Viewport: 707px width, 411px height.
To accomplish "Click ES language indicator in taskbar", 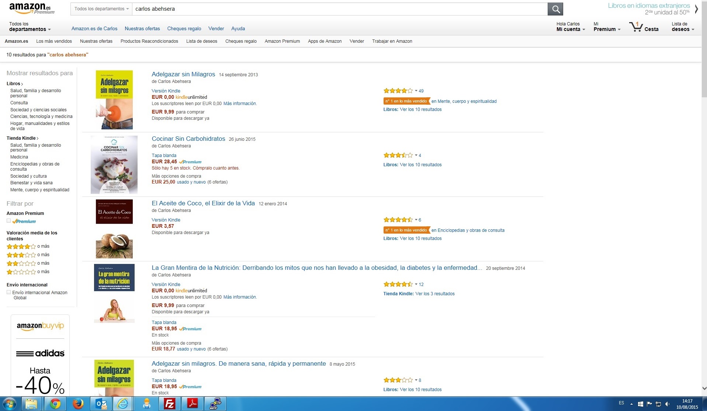I will (x=621, y=403).
